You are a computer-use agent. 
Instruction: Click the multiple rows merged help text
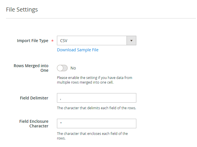point(94,80)
